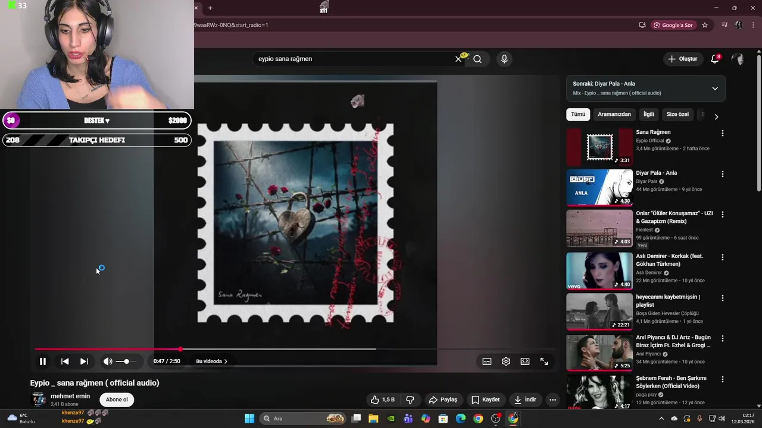Image resolution: width=762 pixels, height=428 pixels.
Task: Open Task View on the taskbar
Action: (356, 418)
